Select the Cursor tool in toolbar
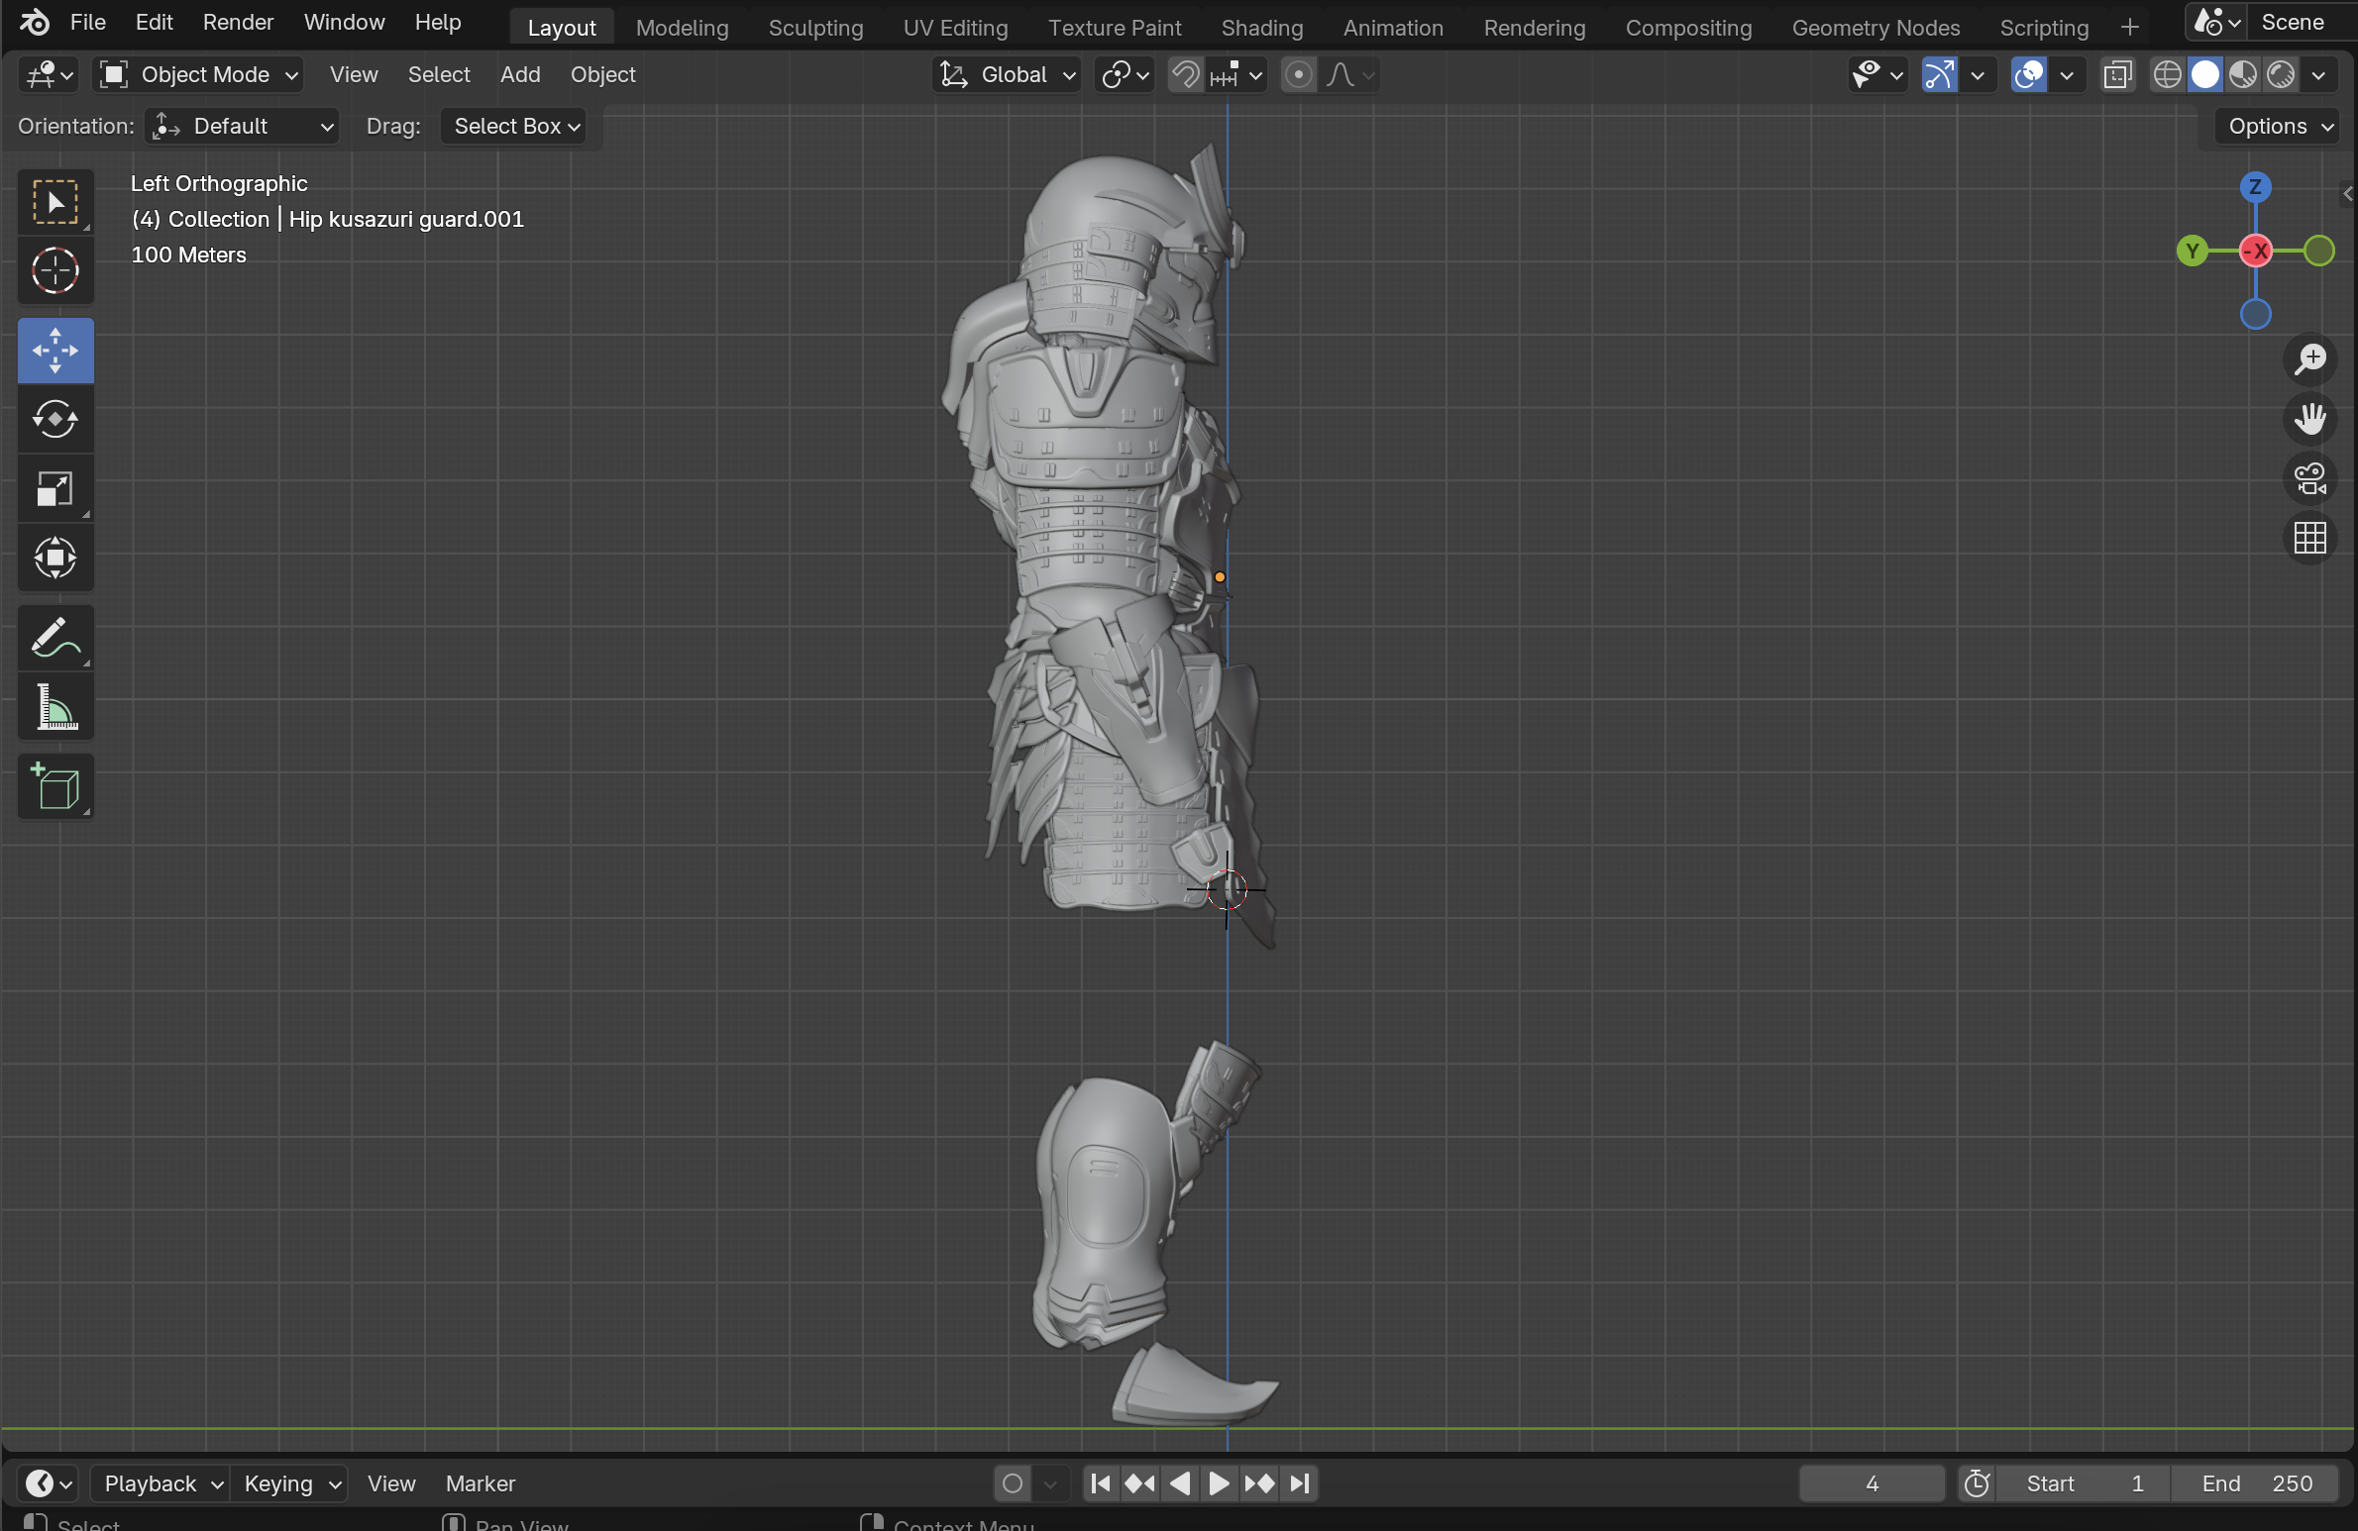This screenshot has height=1531, width=2358. tap(55, 270)
